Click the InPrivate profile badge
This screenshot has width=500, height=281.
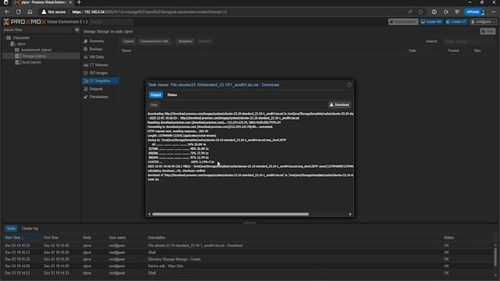pos(476,12)
